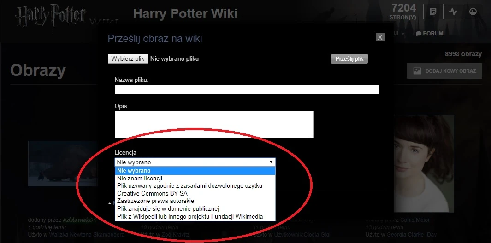This screenshot has height=243, width=491.
Task: Open the wiki insights pie-chart icon
Action: click(473, 12)
